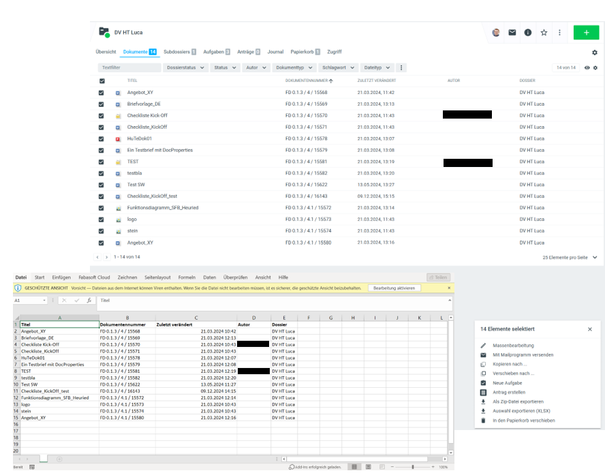This screenshot has height=473, width=605.
Task: Switch to the Aufgaben tab
Action: (x=216, y=52)
